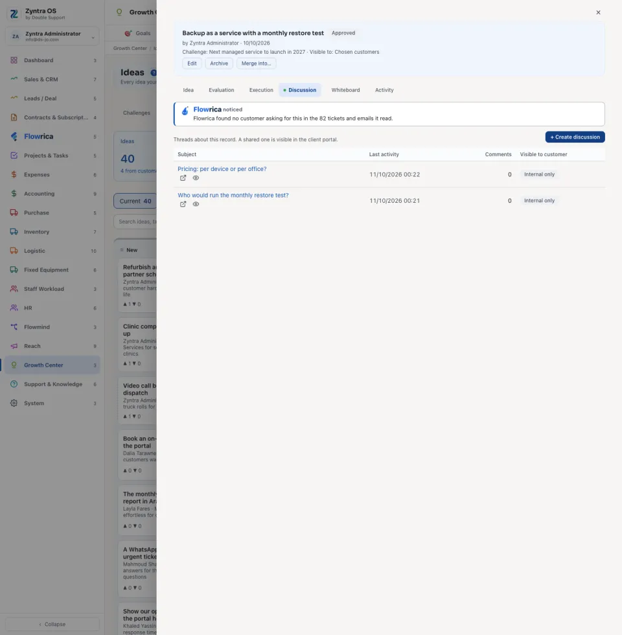Image resolution: width=622 pixels, height=635 pixels.
Task: Click timestamp 11/10/2026 00:21
Action: point(395,201)
